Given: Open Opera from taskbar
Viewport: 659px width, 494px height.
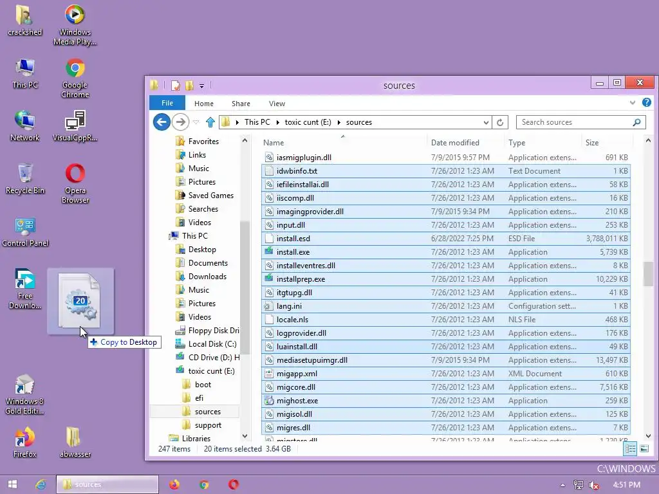Looking at the screenshot, I should [234, 484].
